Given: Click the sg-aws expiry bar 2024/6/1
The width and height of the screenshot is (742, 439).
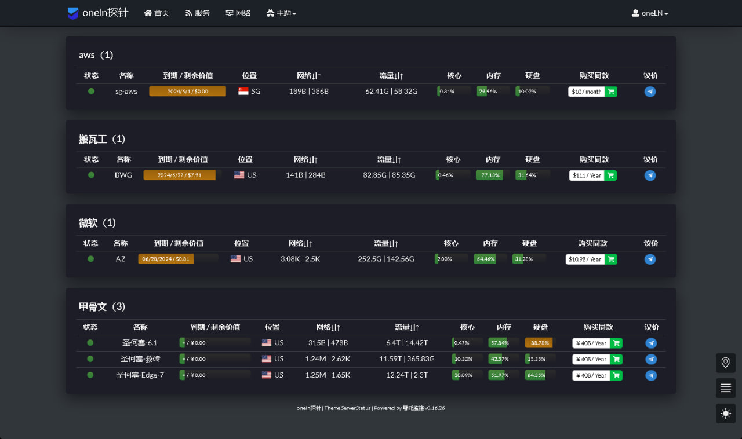Looking at the screenshot, I should (x=187, y=92).
